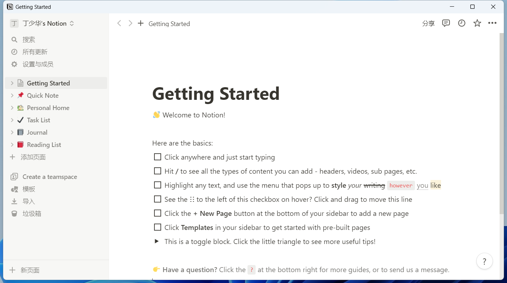Open the help question mark button
The width and height of the screenshot is (507, 283).
pyautogui.click(x=484, y=261)
